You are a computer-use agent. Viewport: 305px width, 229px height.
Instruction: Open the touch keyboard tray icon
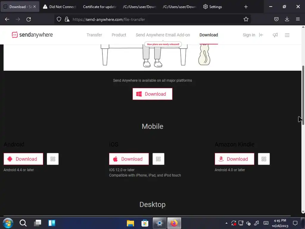266,223
